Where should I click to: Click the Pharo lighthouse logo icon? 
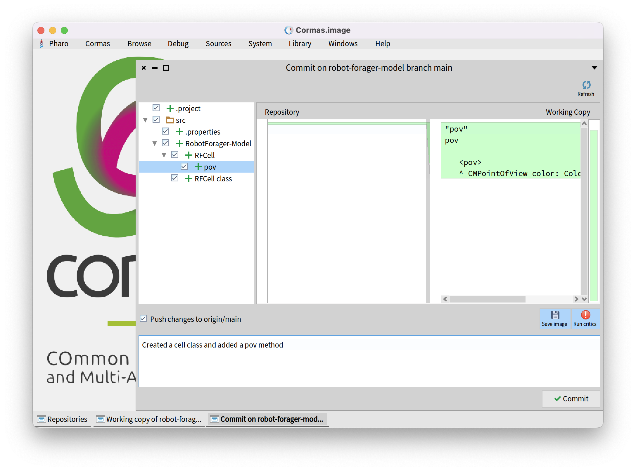coord(42,44)
